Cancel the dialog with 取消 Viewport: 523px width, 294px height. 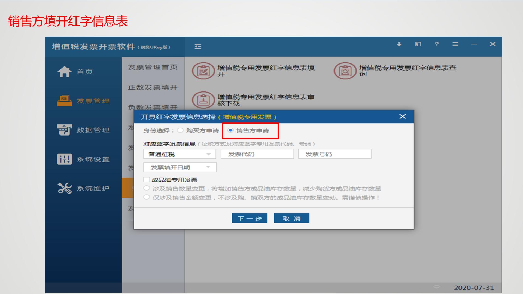(x=291, y=218)
